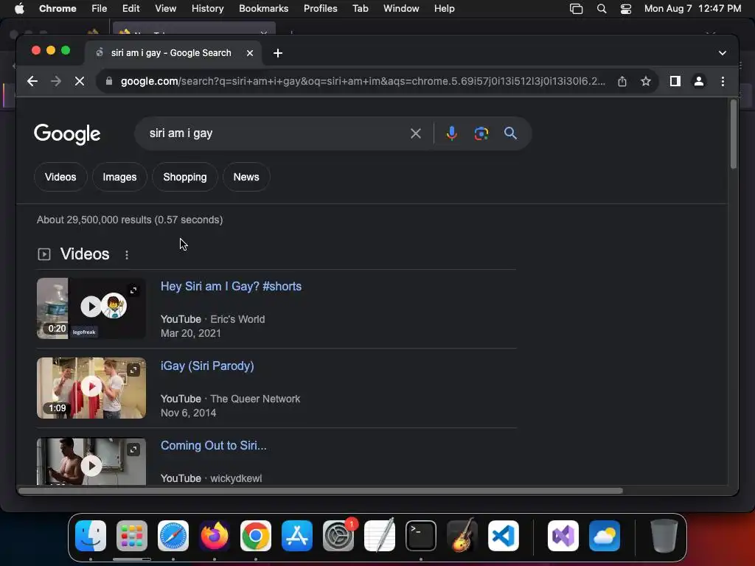755x566 pixels.
Task: Open the History menu
Action: point(207,9)
